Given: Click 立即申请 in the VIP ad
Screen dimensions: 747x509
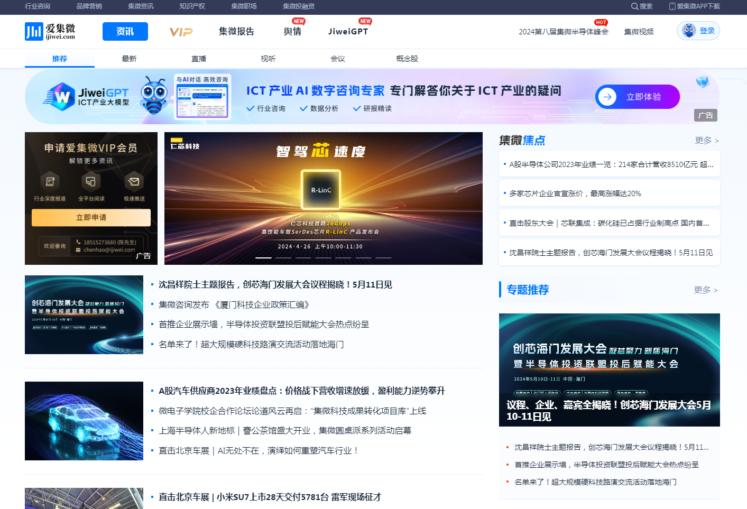Looking at the screenshot, I should click(x=91, y=217).
